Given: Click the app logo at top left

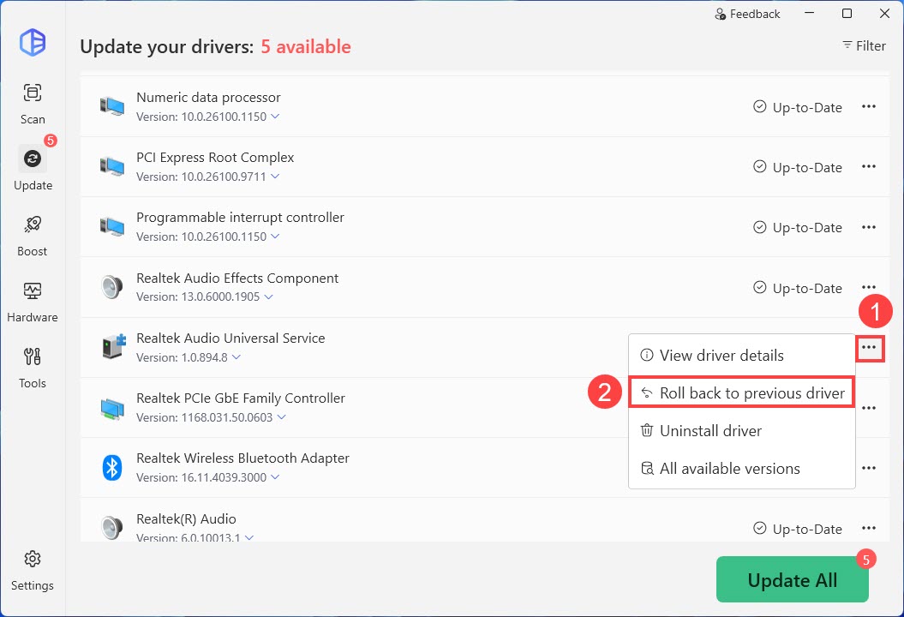Looking at the screenshot, I should click(x=33, y=42).
